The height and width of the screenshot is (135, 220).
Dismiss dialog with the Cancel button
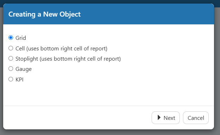(196, 118)
